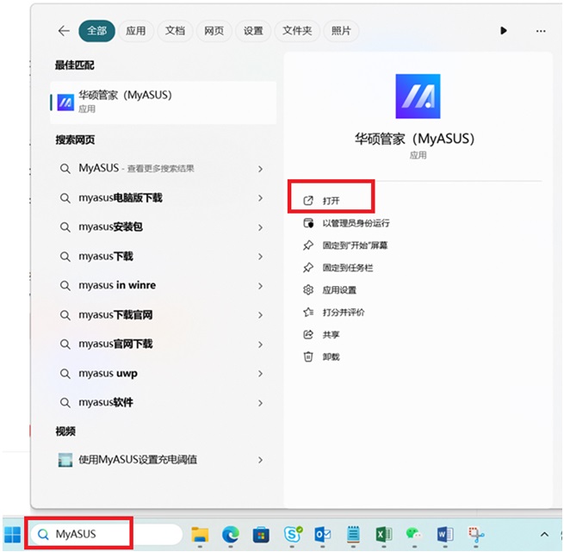Go back using the left arrow icon

point(63,31)
